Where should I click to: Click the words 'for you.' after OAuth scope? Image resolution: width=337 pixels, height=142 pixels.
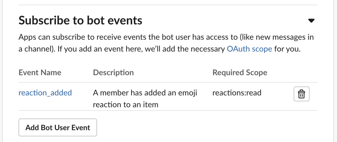tap(287, 49)
